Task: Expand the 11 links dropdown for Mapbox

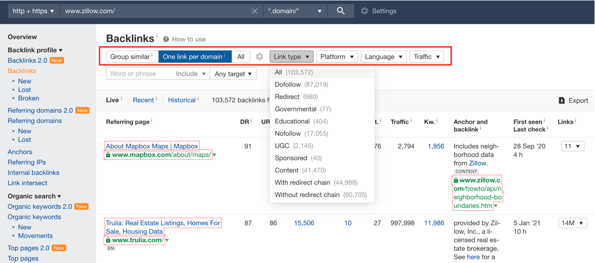Action: point(572,146)
